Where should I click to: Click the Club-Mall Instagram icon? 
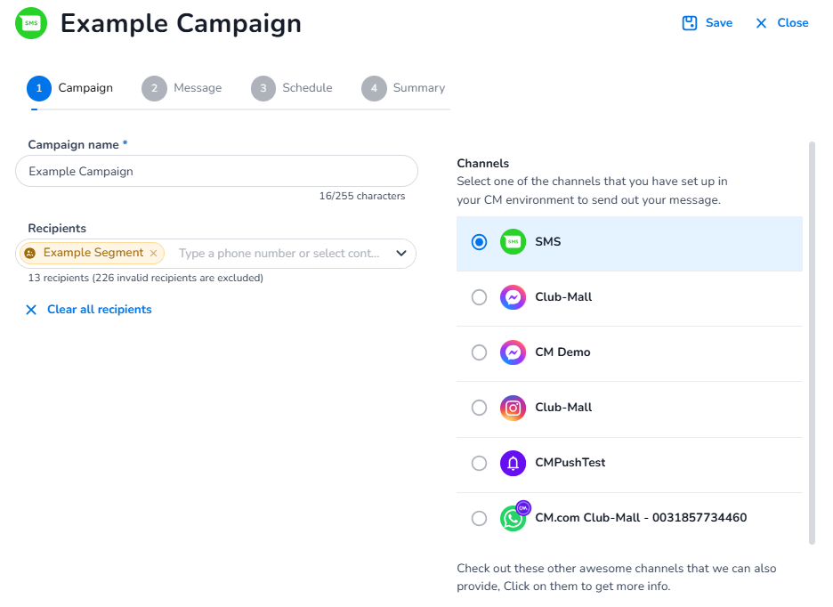[513, 408]
